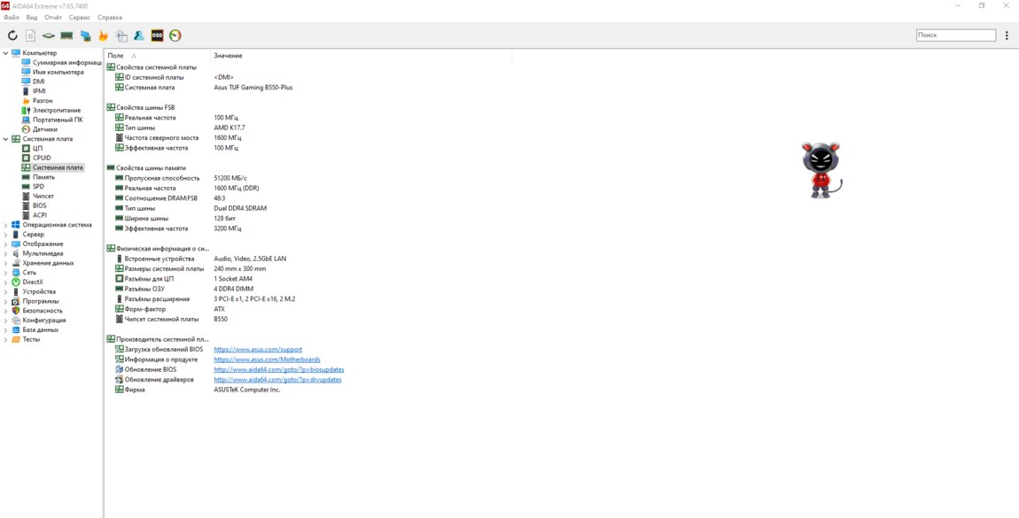Select the ЦП item in the tree
The width and height of the screenshot is (1019, 518).
click(x=36, y=148)
